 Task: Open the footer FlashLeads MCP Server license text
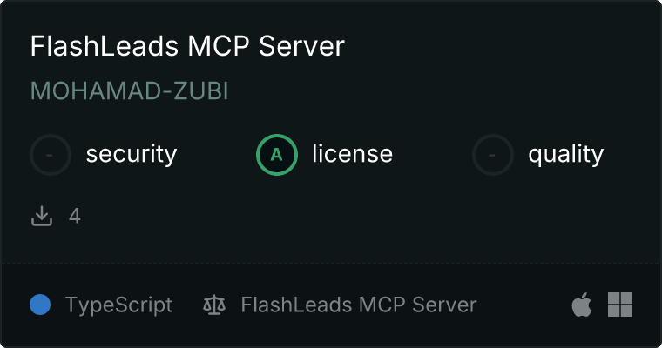[359, 304]
